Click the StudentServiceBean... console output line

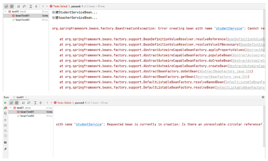(x=75, y=12)
